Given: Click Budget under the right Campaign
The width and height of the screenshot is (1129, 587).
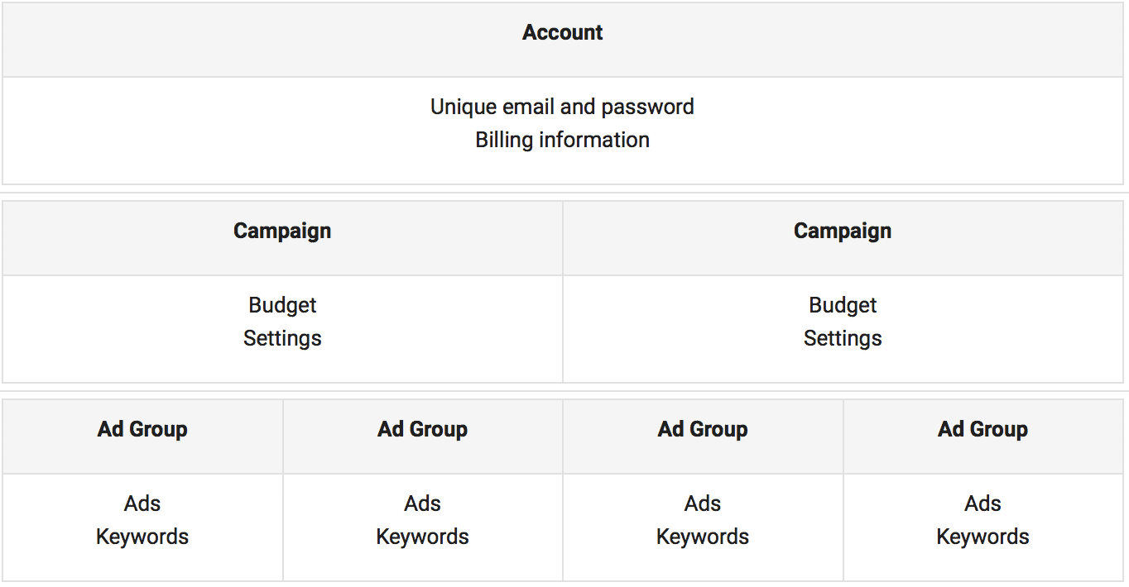Looking at the screenshot, I should coord(843,305).
